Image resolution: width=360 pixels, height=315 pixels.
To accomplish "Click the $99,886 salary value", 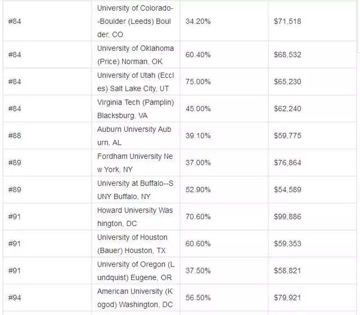I will (x=287, y=216).
